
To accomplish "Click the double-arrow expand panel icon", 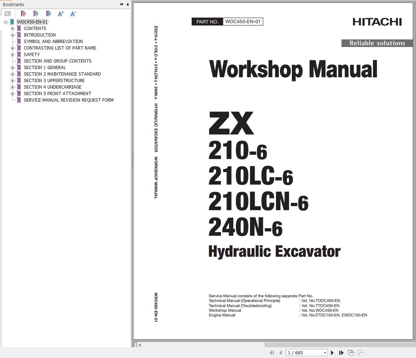I will (x=122, y=4).
